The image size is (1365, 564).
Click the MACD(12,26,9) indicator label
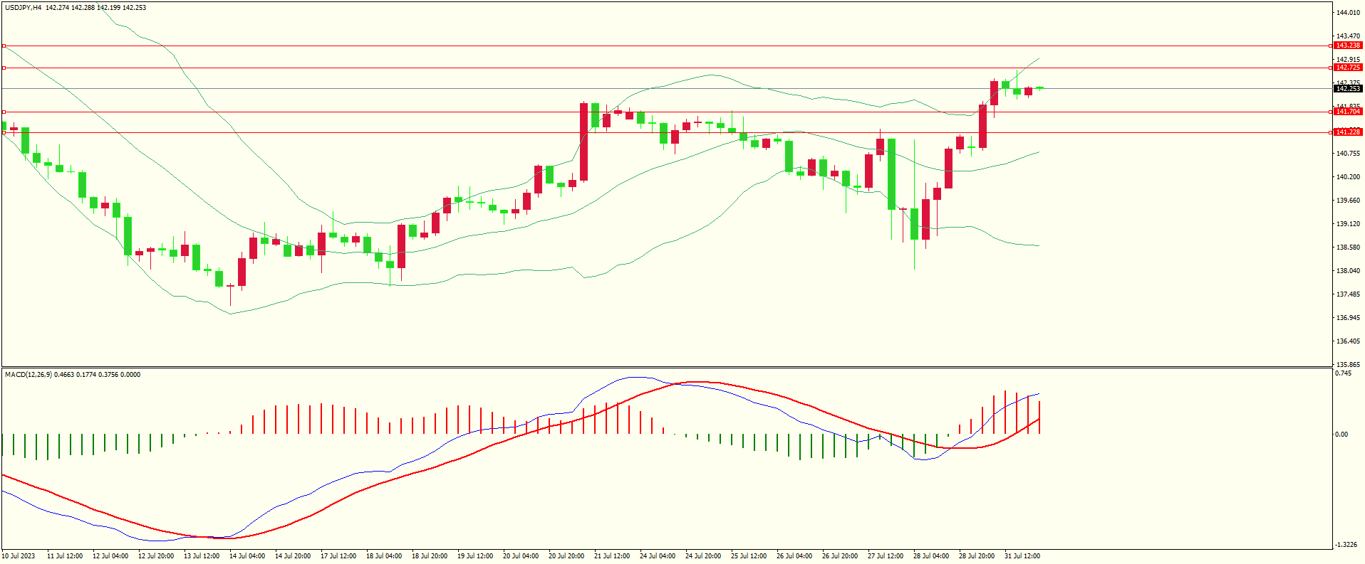pyautogui.click(x=28, y=375)
